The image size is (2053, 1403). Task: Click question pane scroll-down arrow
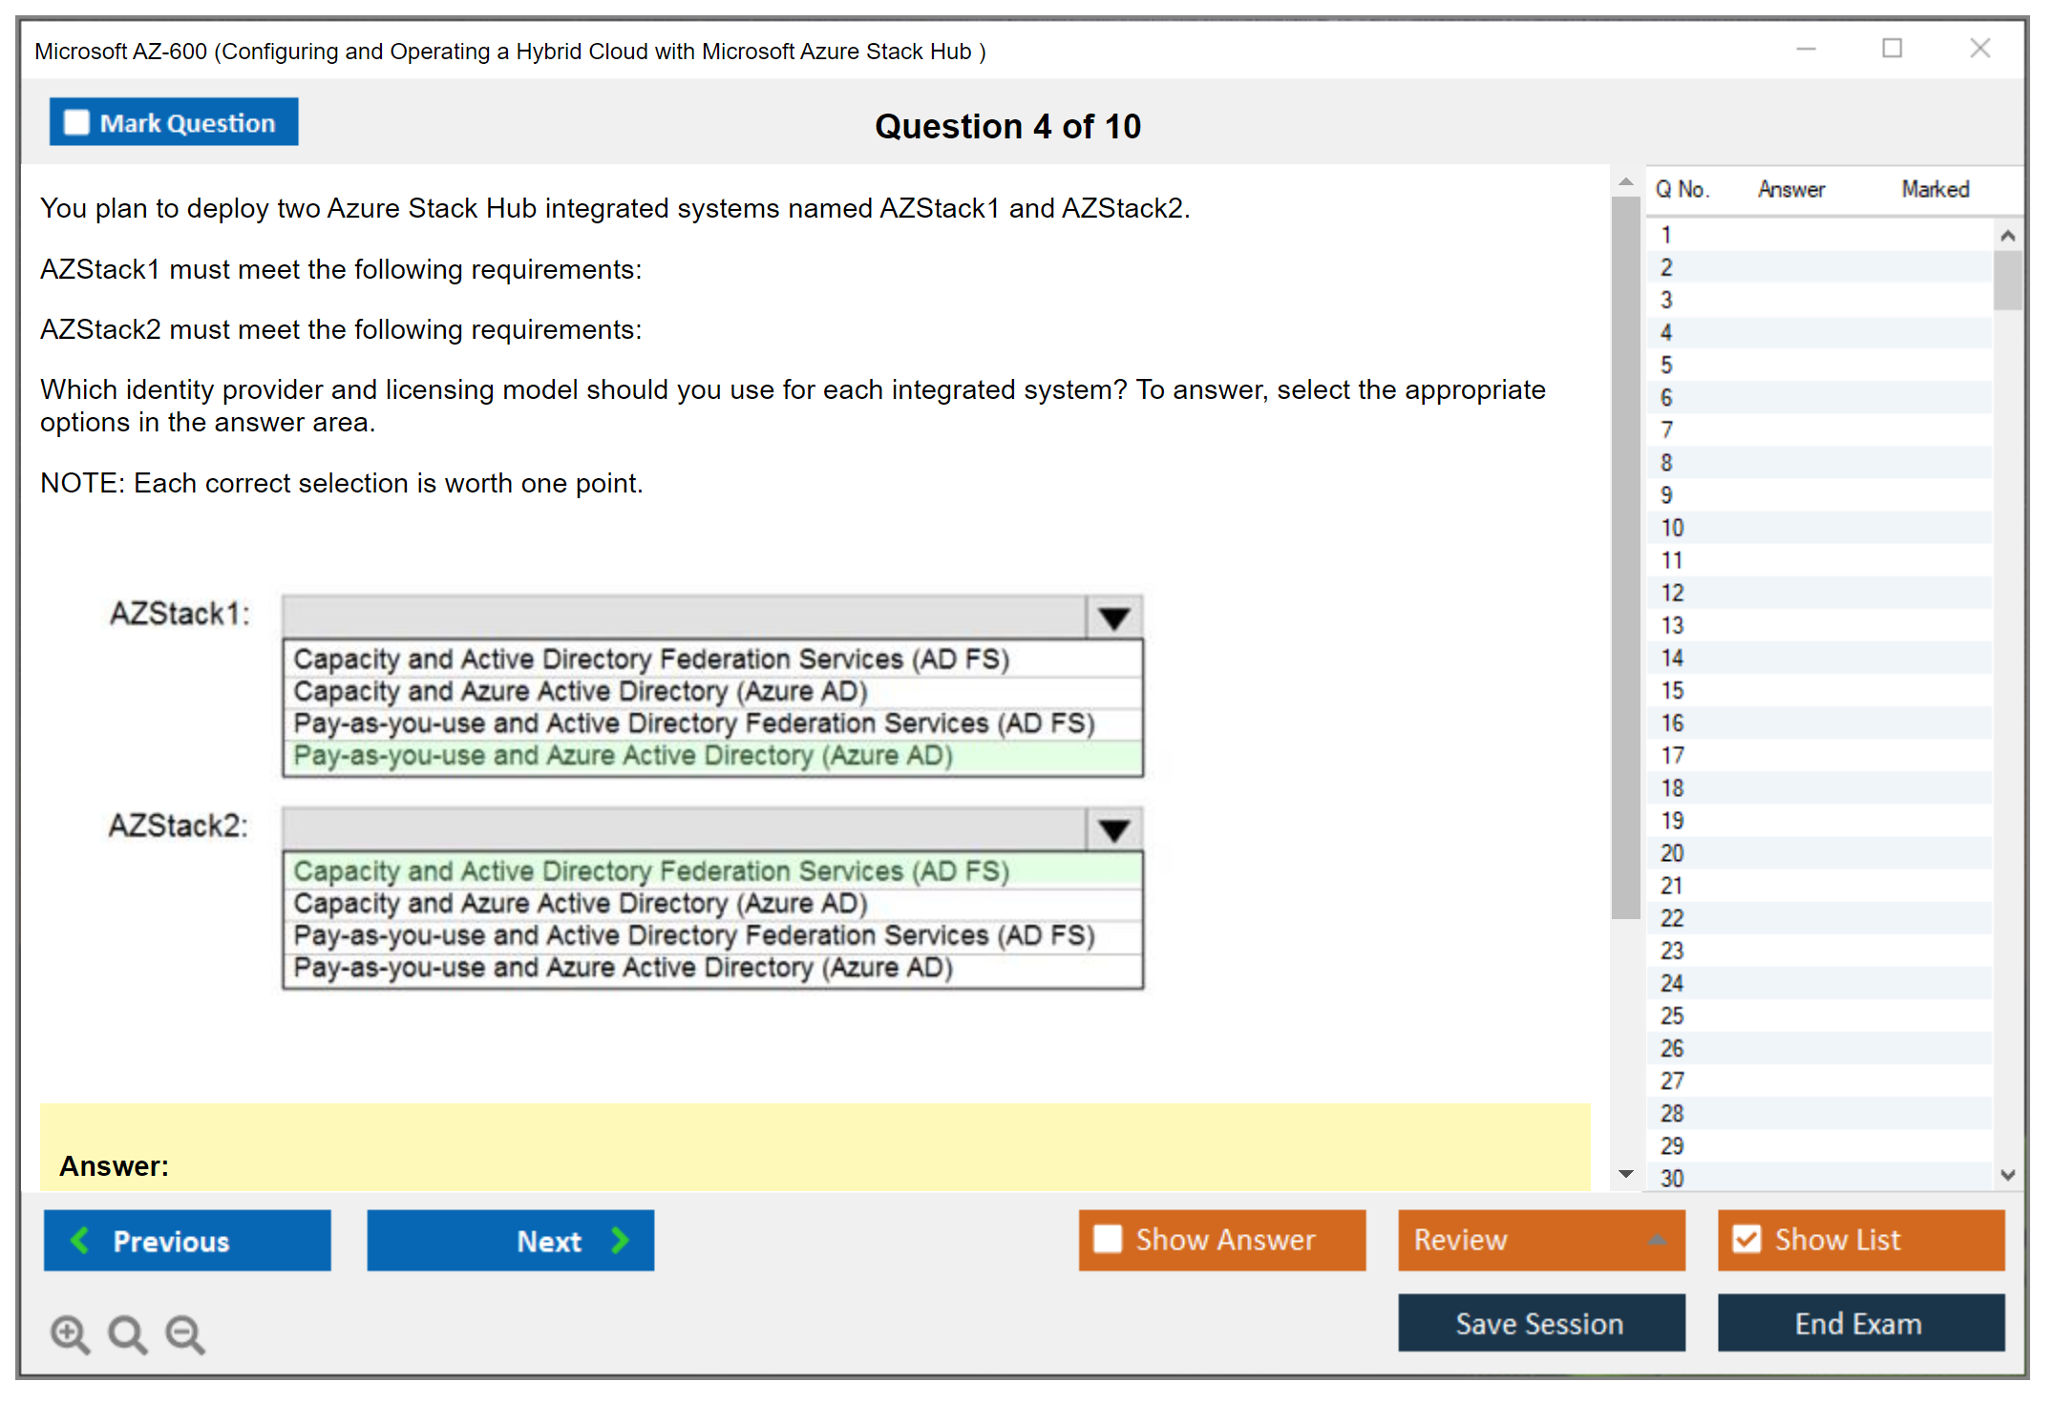[1626, 1174]
